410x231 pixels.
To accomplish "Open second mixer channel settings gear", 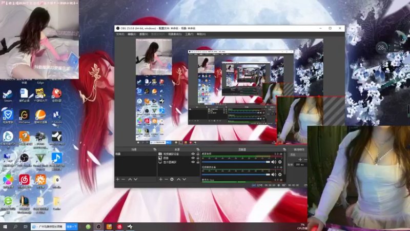I will click(280, 175).
